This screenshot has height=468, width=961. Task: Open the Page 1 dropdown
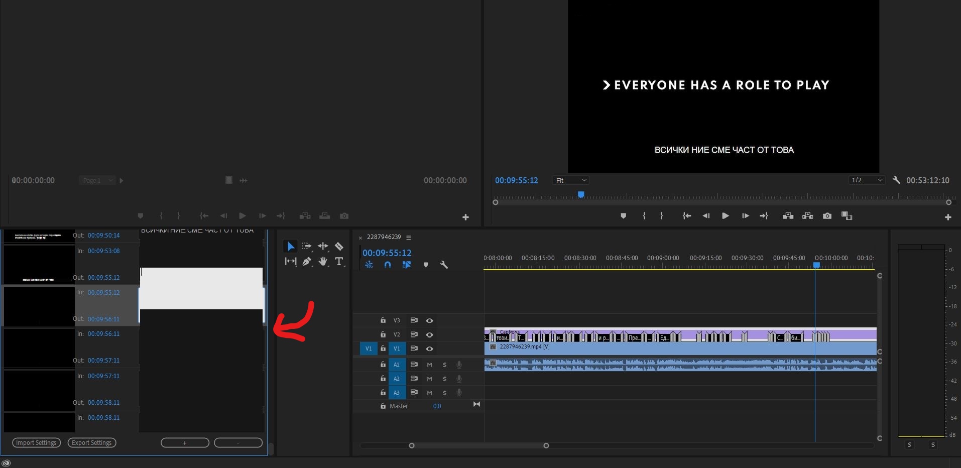pyautogui.click(x=97, y=180)
